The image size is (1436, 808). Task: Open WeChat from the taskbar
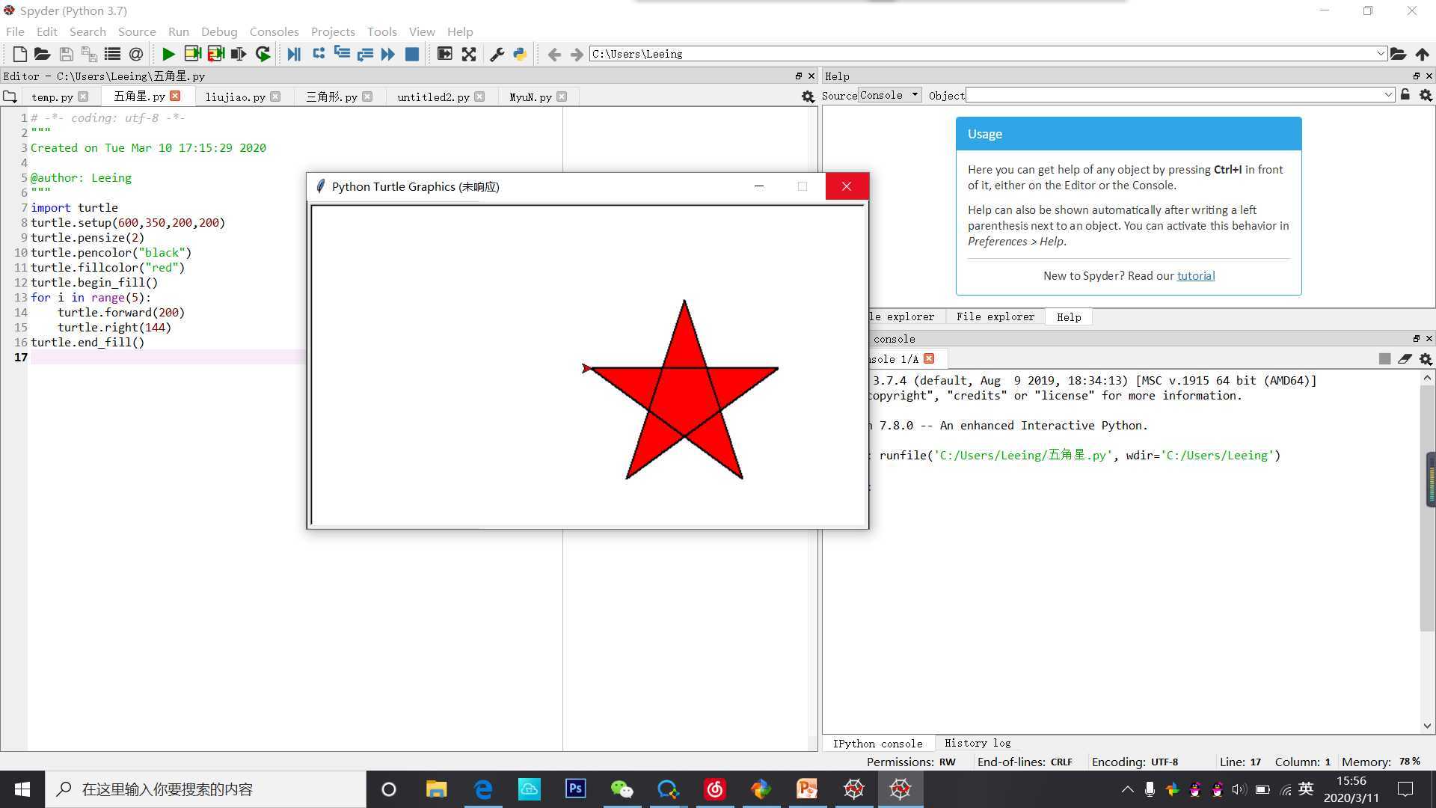click(x=622, y=789)
